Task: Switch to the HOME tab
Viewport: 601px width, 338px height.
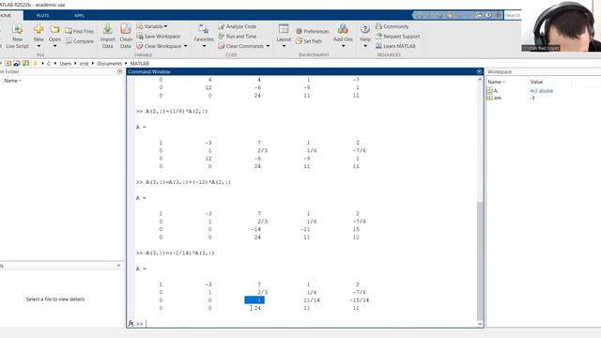Action: tap(7, 16)
